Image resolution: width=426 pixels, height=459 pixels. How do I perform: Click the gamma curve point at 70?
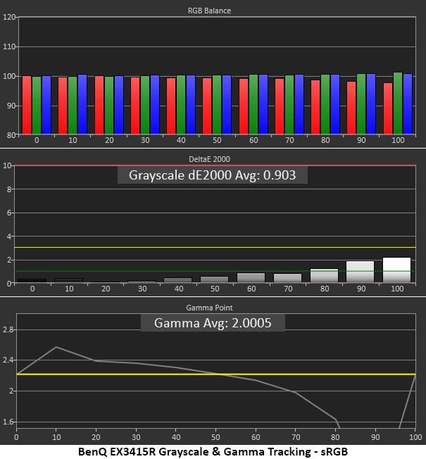(296, 392)
